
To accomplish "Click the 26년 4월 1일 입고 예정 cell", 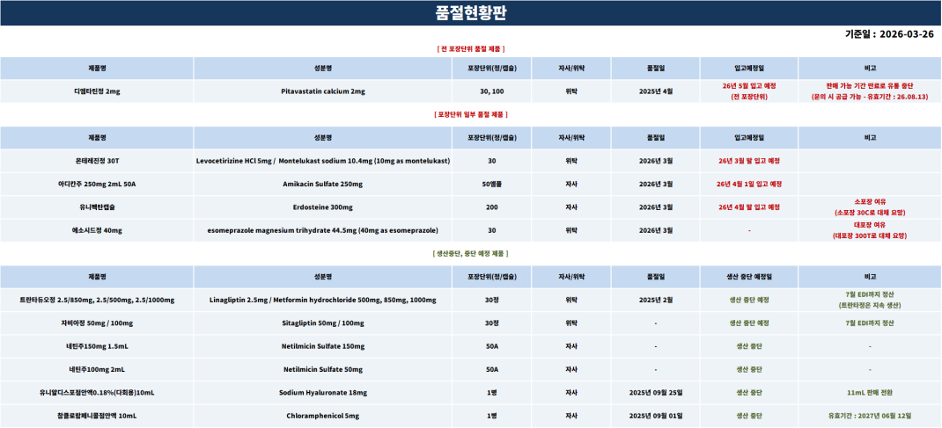I will pos(748,184).
